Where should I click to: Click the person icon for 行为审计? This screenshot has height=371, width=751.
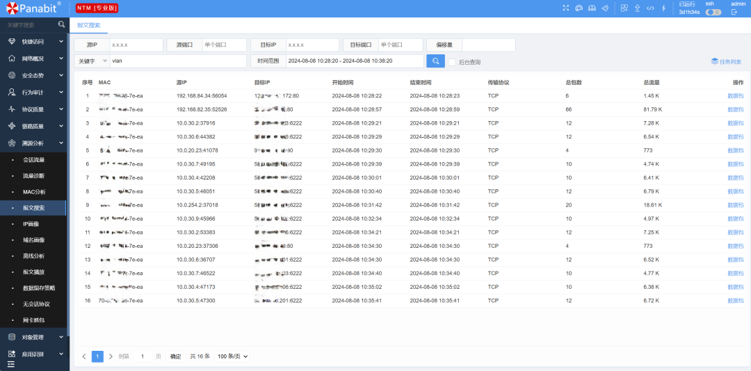pos(12,92)
